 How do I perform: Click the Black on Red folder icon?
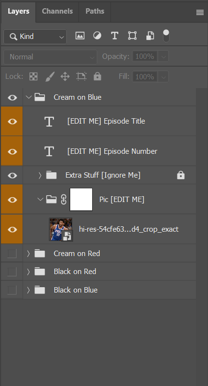click(40, 272)
